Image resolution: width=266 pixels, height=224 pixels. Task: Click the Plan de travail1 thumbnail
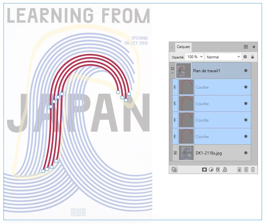[x=184, y=71]
